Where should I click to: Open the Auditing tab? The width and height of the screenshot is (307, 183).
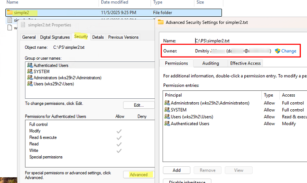pos(211,63)
